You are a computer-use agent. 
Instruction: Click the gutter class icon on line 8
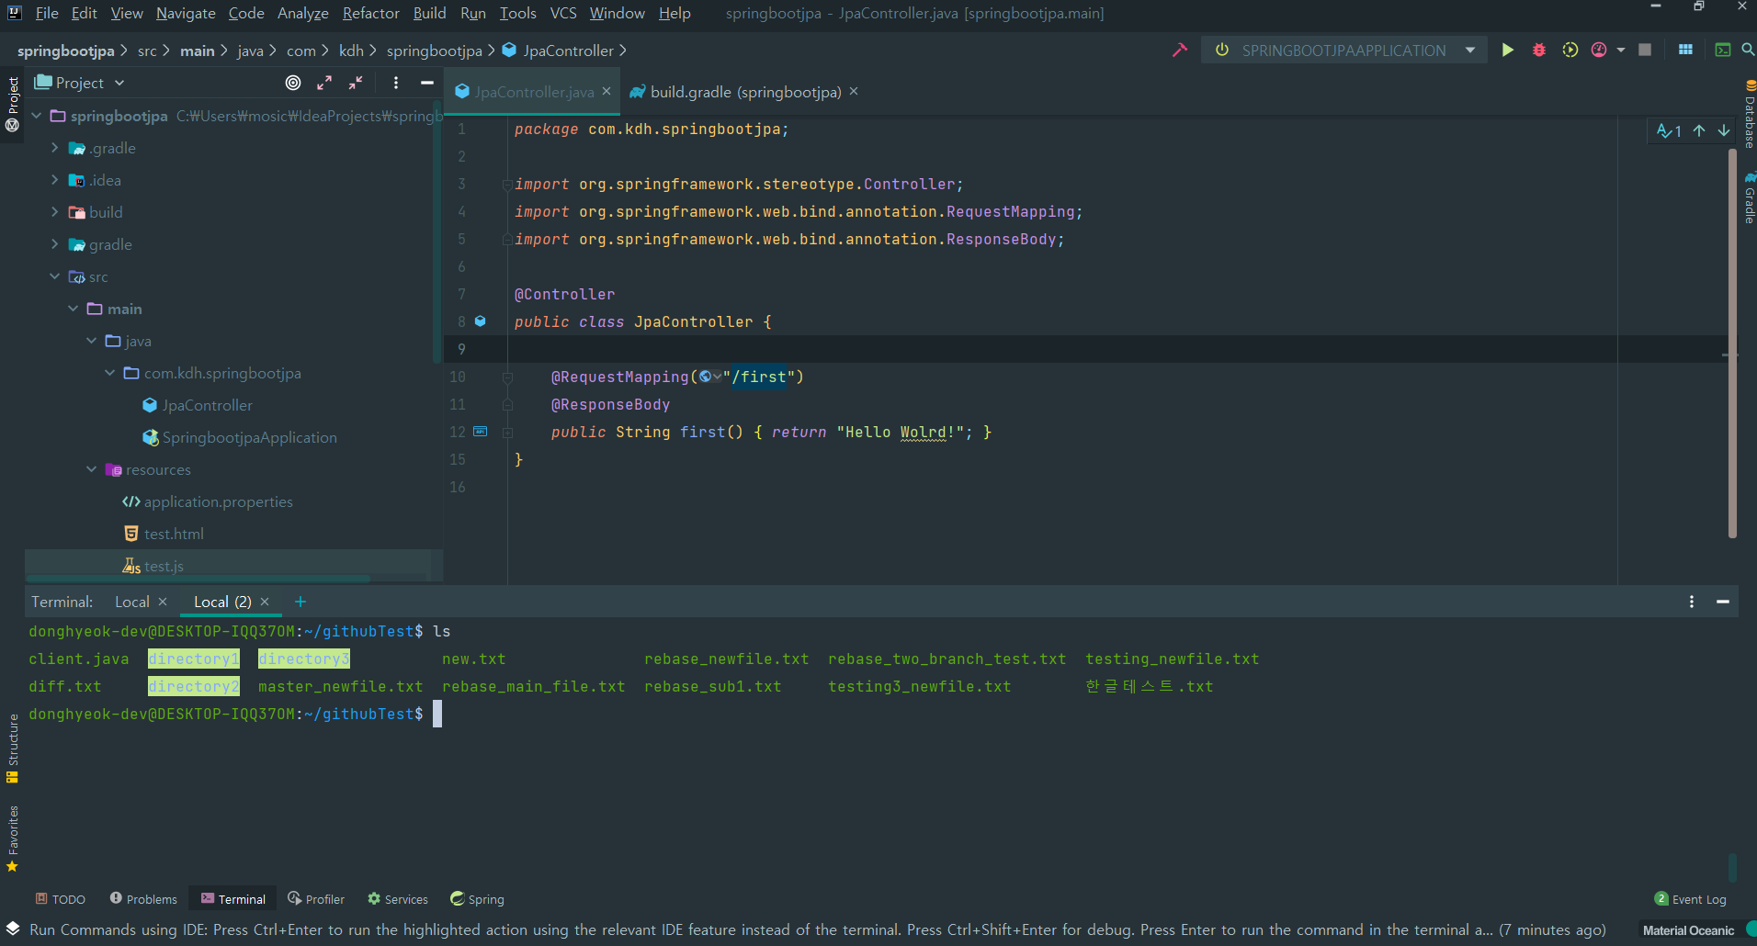tap(480, 321)
